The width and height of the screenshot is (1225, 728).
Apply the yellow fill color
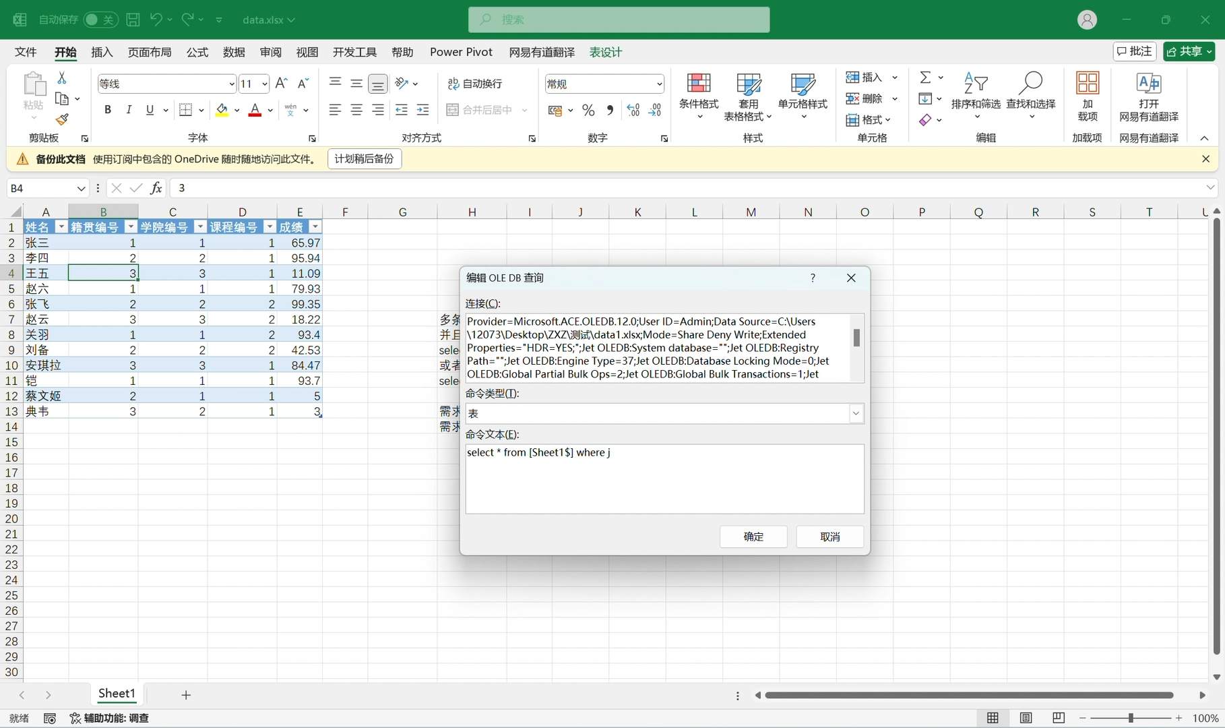click(222, 110)
